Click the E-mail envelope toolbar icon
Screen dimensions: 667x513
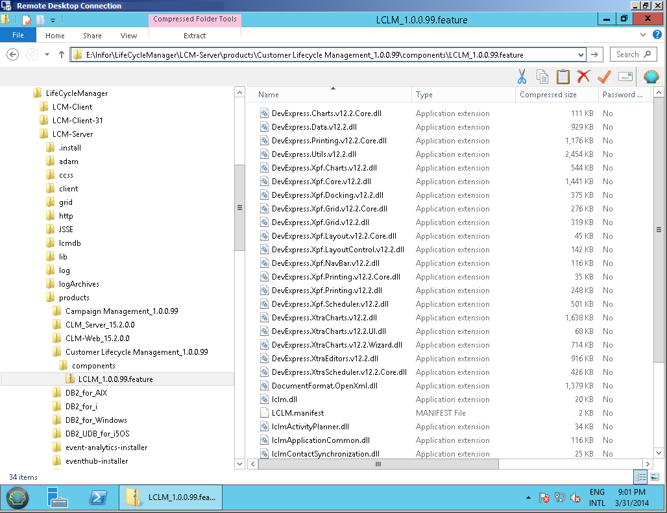pos(625,77)
